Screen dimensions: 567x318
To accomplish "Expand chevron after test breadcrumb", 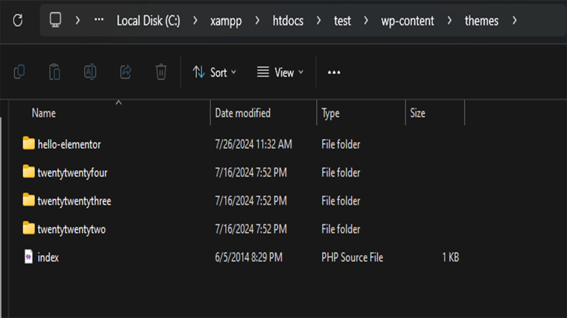I will point(366,20).
